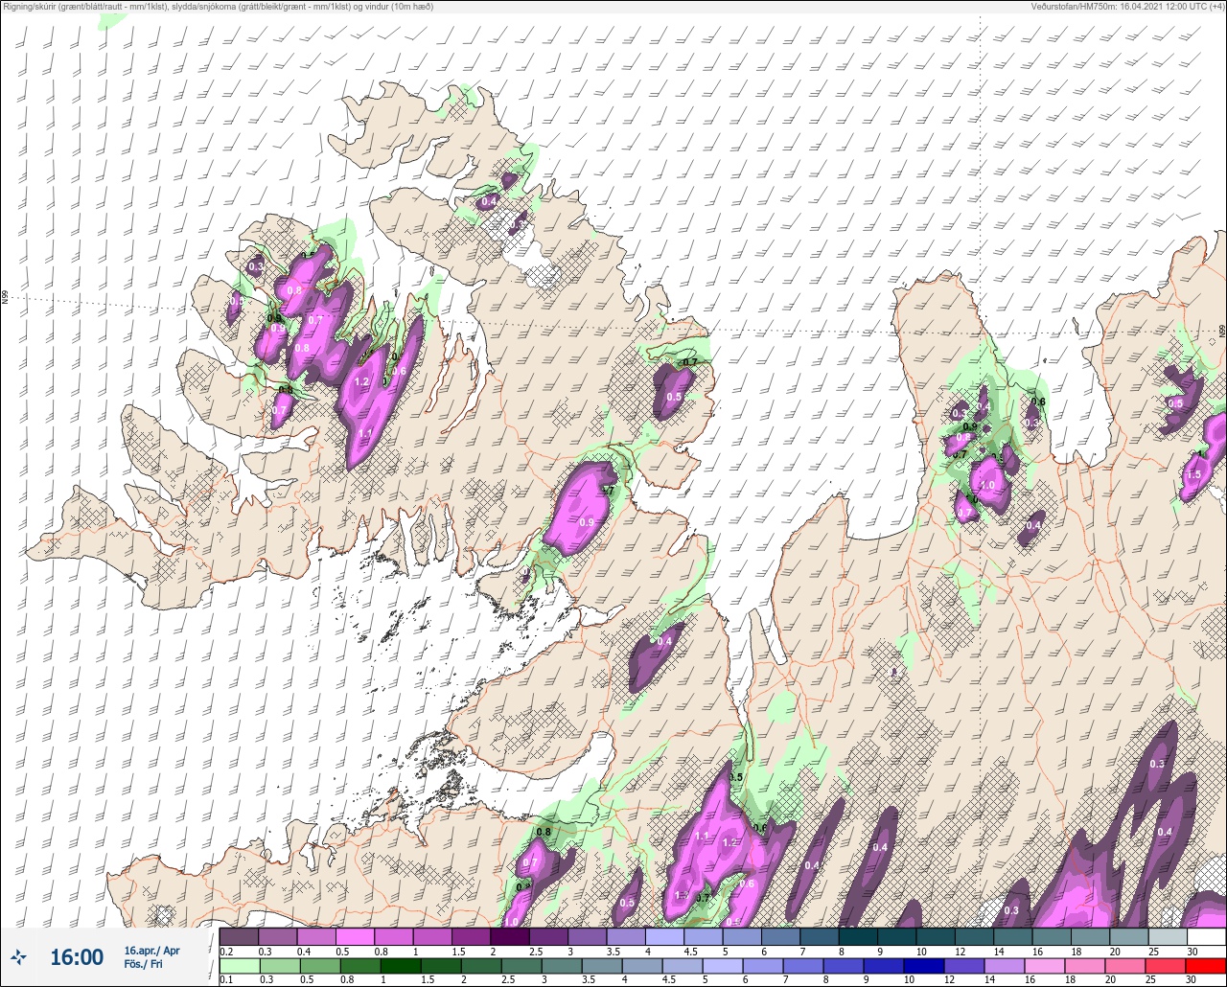Viewport: 1227px width, 987px height.
Task: Click the 'N99' label on the left map edge
Action: tap(5, 298)
